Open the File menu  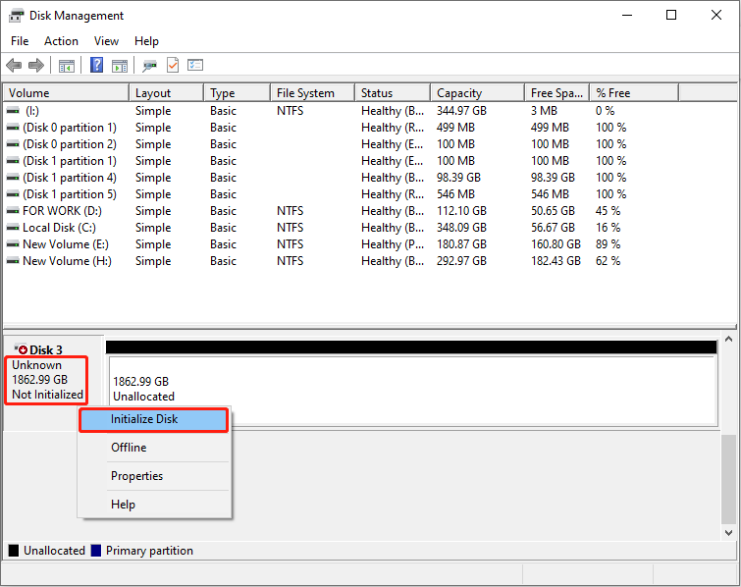[20, 41]
